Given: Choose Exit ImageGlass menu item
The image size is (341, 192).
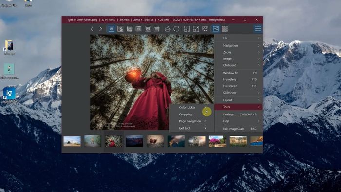Looking at the screenshot, I should [x=239, y=129].
